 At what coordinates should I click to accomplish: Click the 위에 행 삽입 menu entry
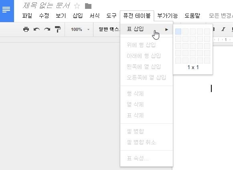[146, 45]
